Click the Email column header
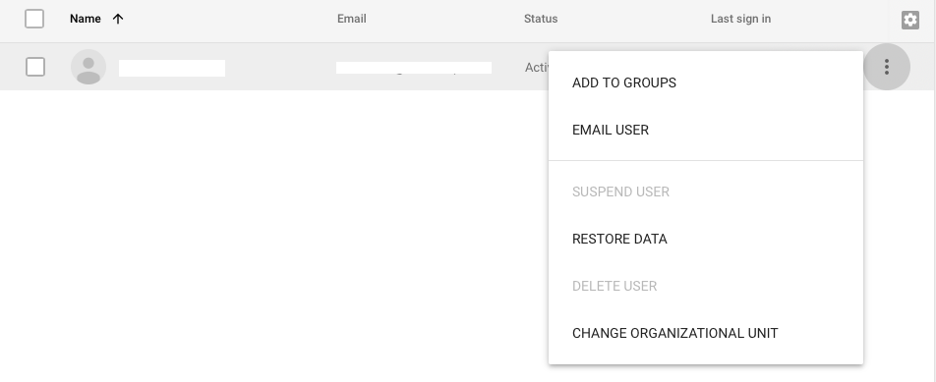Viewport: 936px width, 382px height. (x=352, y=19)
